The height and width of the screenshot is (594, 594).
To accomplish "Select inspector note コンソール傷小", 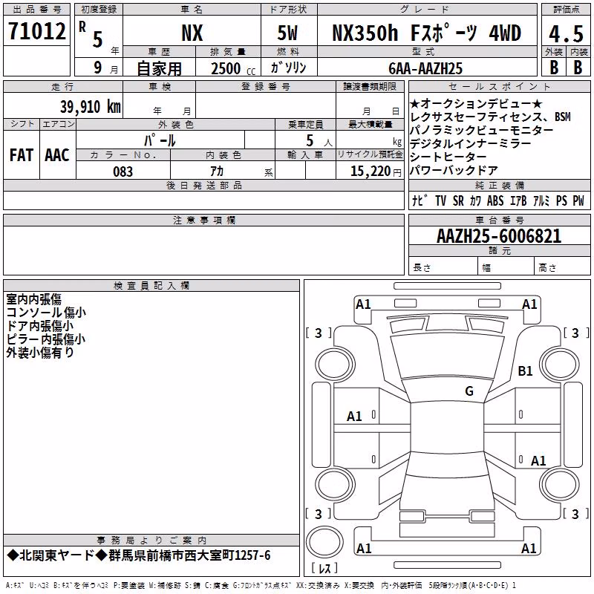I will pos(46,313).
